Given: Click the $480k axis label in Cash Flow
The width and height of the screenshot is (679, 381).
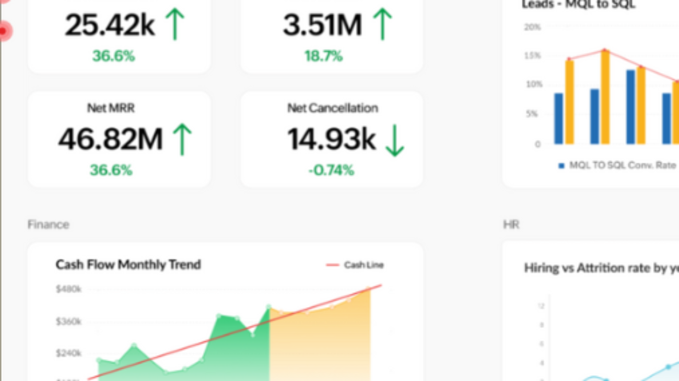Looking at the screenshot, I should (x=68, y=289).
